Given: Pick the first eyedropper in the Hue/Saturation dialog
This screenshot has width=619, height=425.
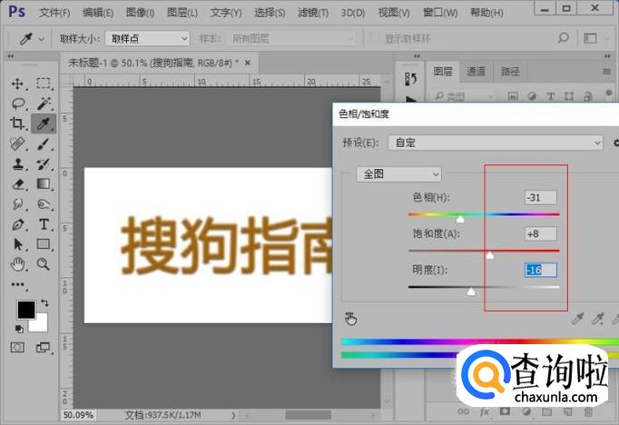Looking at the screenshot, I should 578,319.
